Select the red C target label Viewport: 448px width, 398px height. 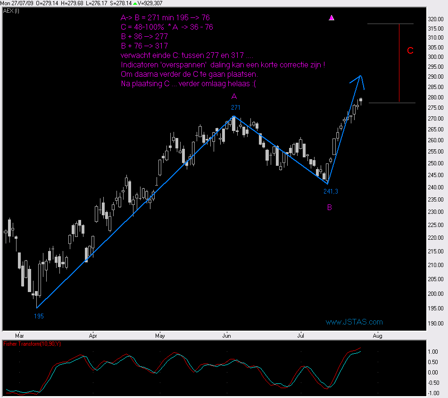[x=410, y=50]
